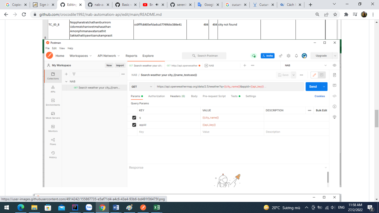Open Mock Servers section
The height and width of the screenshot is (213, 379).
coord(53,115)
